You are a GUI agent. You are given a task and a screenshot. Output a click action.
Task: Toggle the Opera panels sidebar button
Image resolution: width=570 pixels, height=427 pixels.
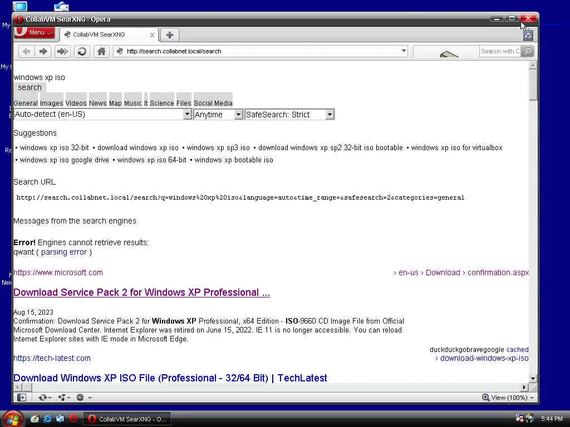22,398
